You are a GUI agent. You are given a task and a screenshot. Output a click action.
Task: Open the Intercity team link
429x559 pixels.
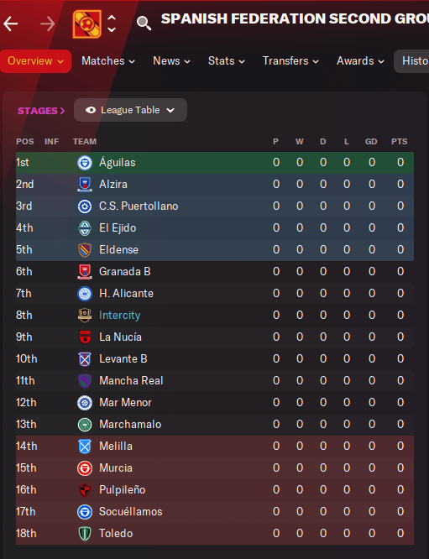point(120,315)
